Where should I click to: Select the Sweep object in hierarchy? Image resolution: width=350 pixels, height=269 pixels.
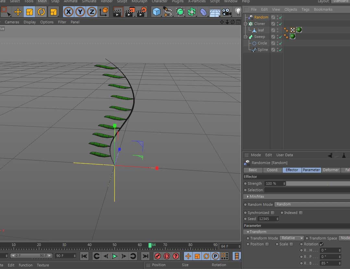coord(259,37)
